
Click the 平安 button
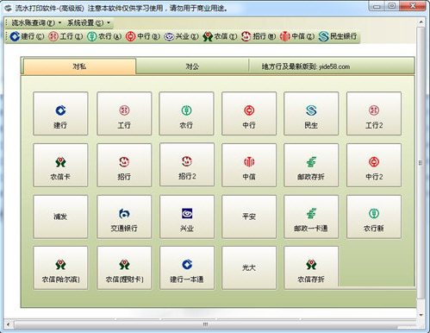pos(249,217)
